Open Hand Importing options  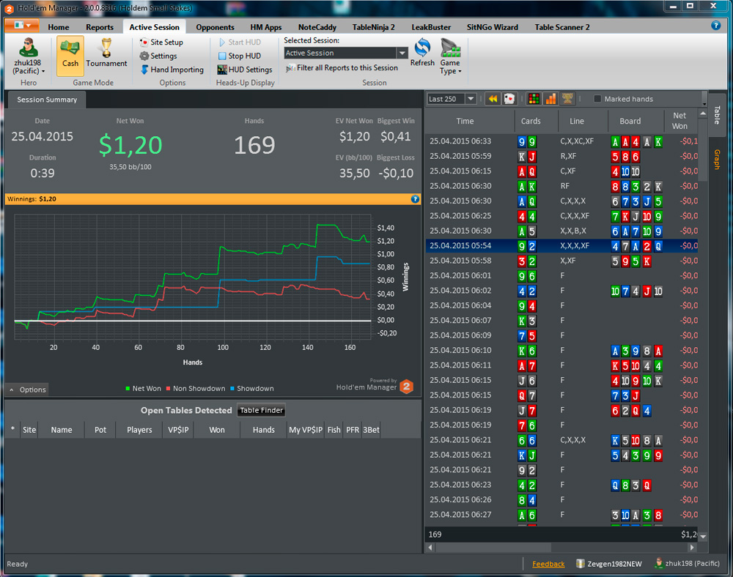[x=172, y=70]
